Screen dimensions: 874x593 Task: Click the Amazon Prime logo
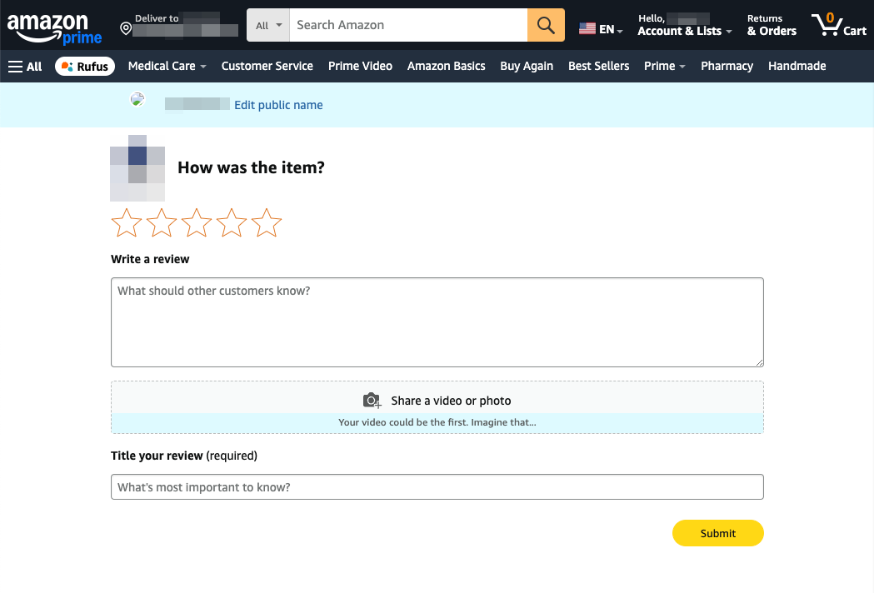(x=54, y=27)
